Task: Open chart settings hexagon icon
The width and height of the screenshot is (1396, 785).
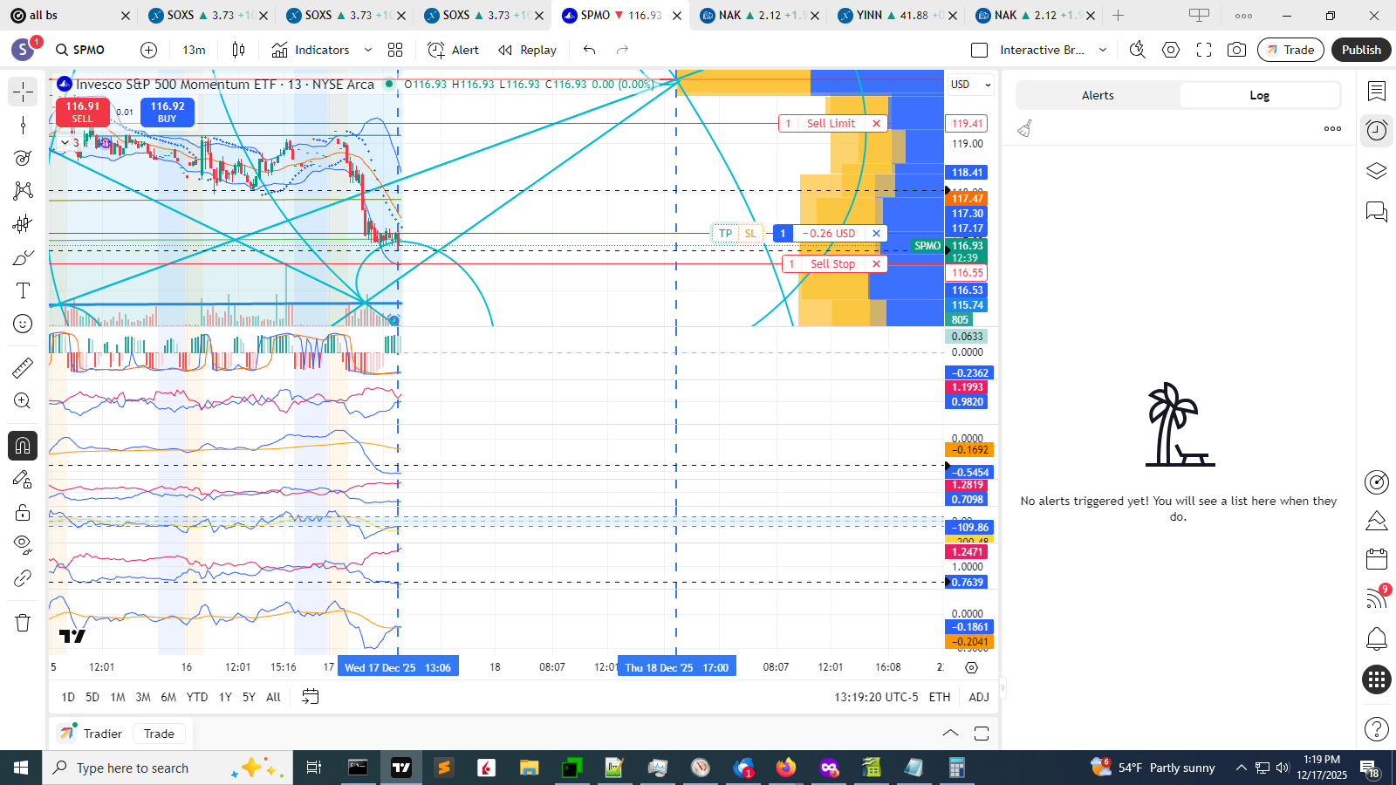Action: (1171, 50)
